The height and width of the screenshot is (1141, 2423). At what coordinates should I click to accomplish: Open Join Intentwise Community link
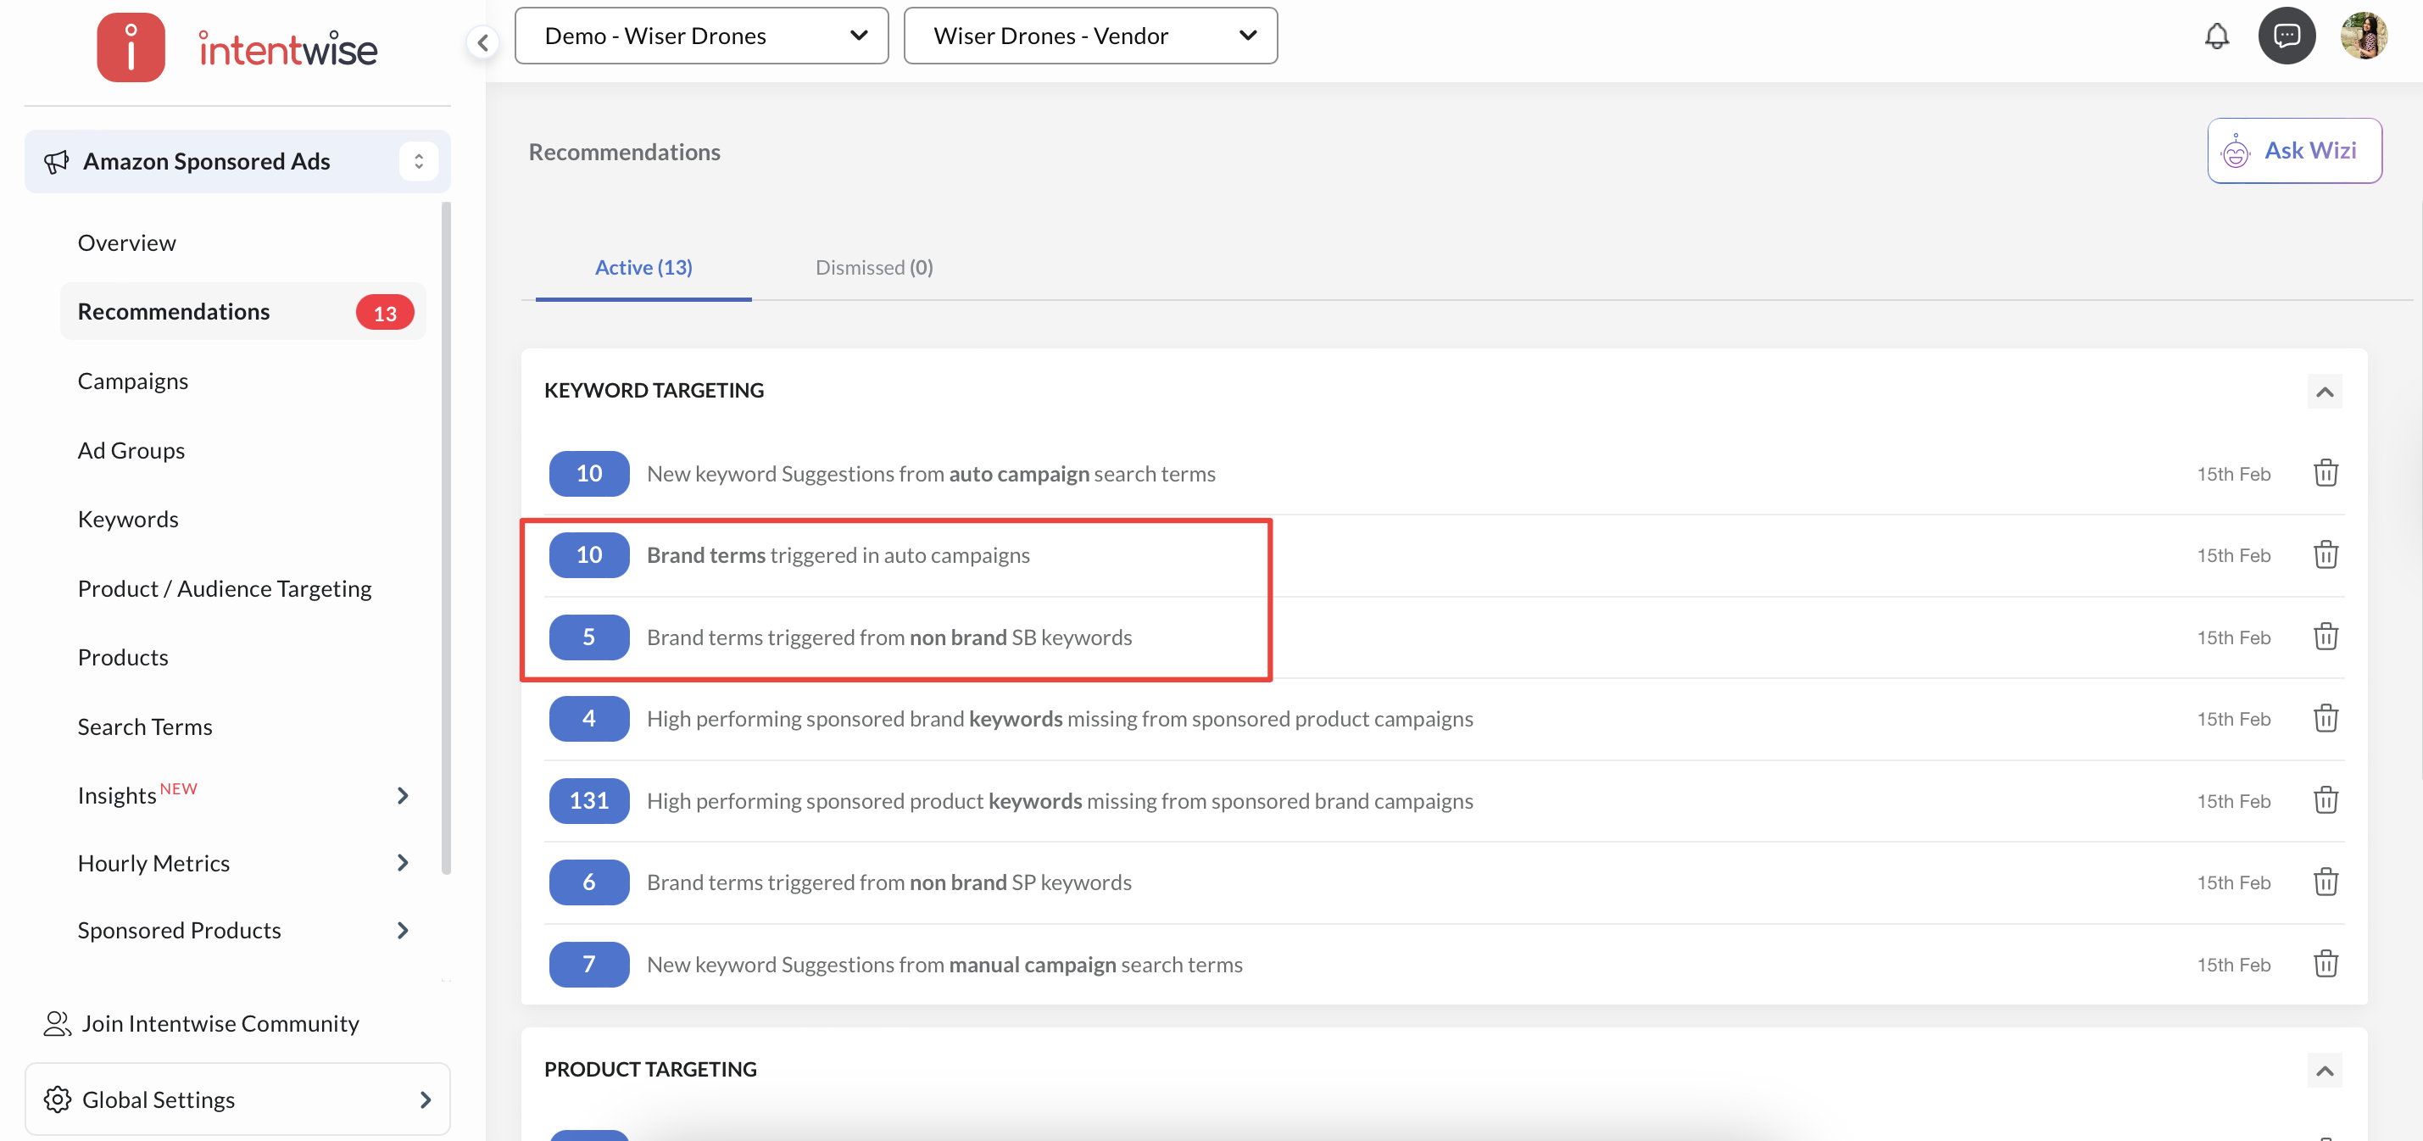[x=220, y=1023]
